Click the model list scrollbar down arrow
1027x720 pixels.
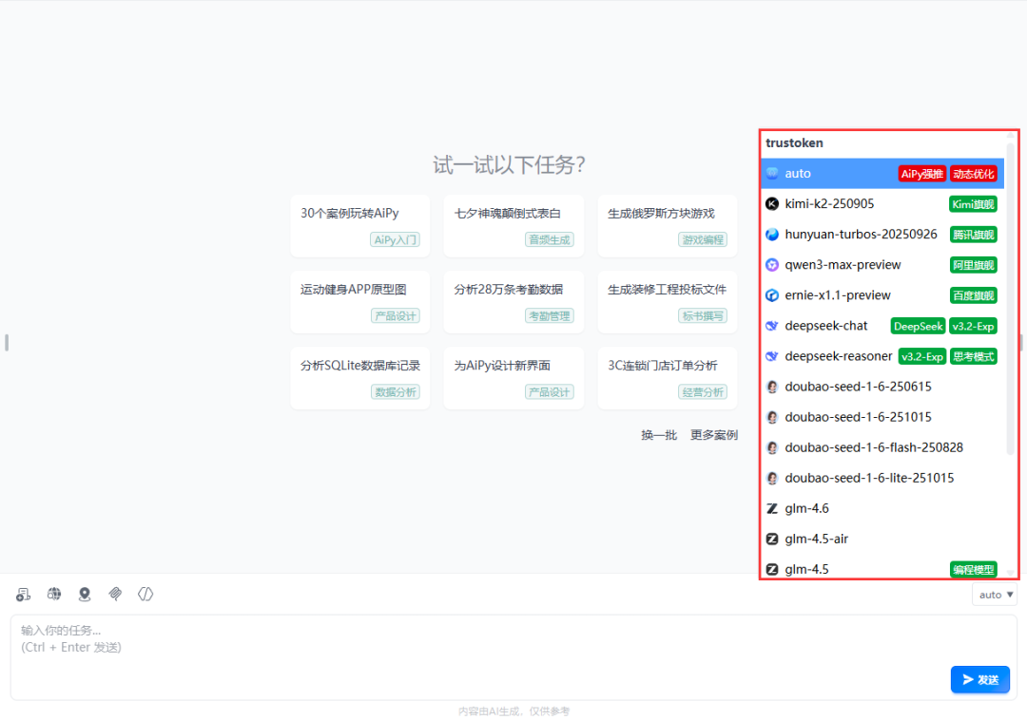pyautogui.click(x=1011, y=573)
